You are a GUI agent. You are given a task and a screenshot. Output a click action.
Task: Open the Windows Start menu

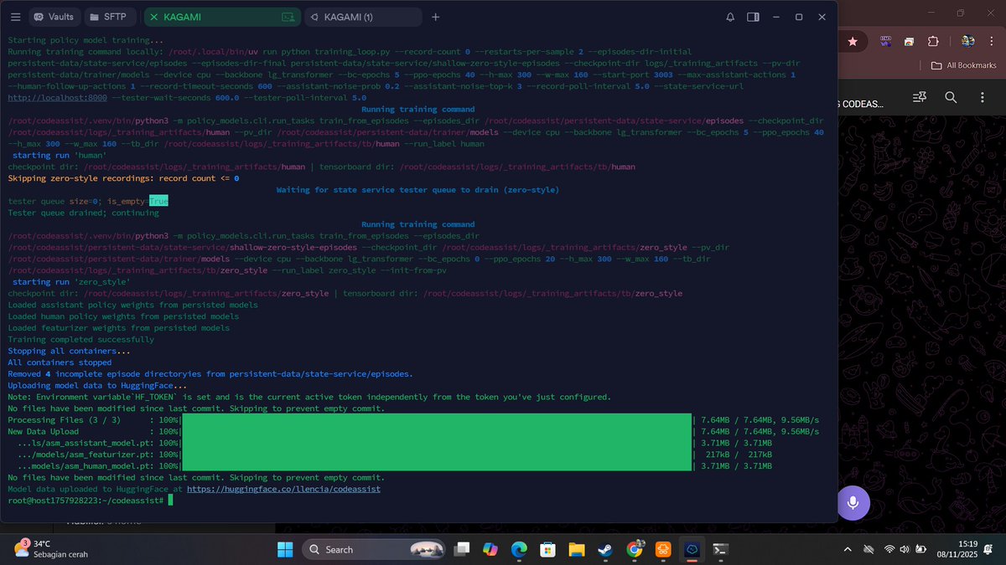pos(283,549)
